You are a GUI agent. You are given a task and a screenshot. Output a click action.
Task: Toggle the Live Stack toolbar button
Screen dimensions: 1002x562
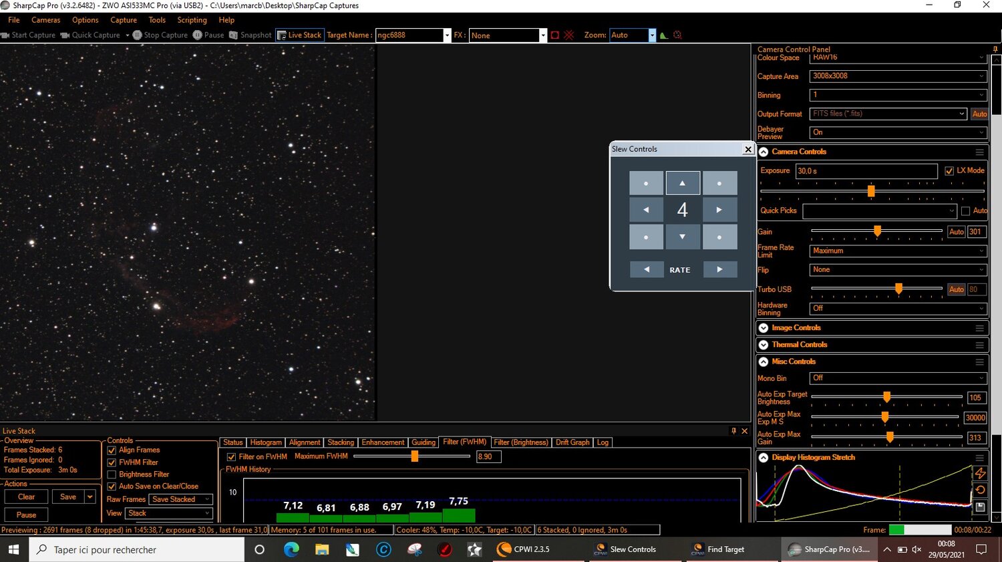coord(299,35)
